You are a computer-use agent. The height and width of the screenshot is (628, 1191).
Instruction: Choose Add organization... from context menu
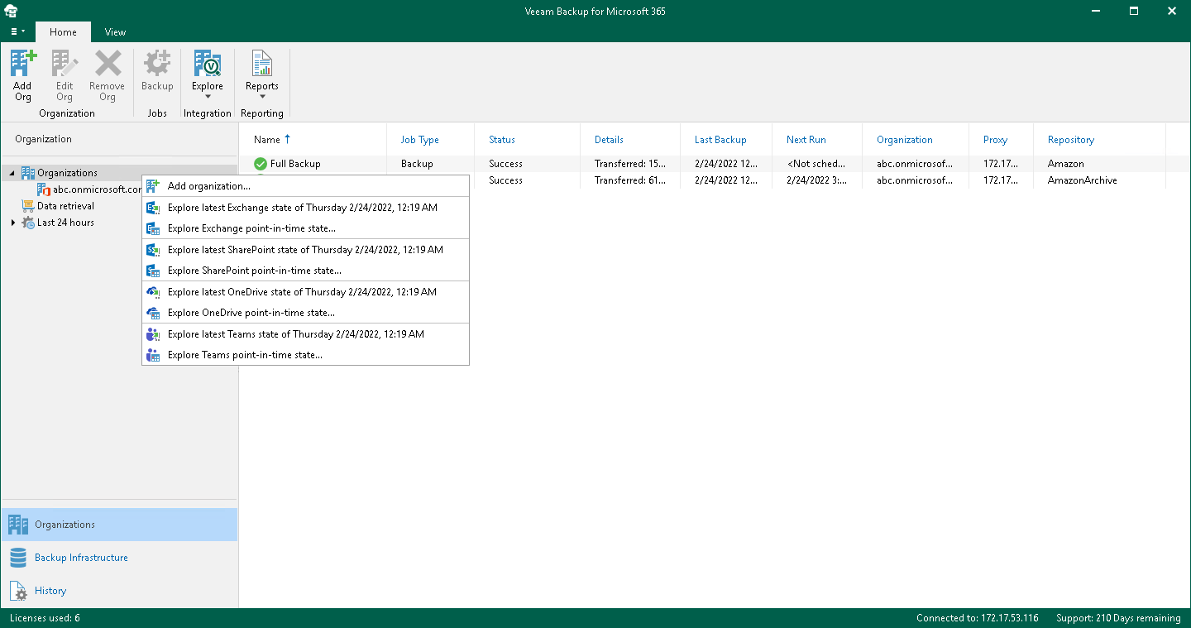[x=305, y=186]
